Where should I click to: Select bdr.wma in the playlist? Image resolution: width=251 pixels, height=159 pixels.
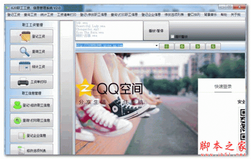82,23
